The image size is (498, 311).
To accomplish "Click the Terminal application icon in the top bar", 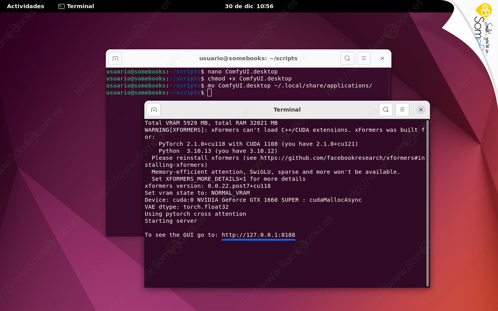I will pyautogui.click(x=61, y=6).
